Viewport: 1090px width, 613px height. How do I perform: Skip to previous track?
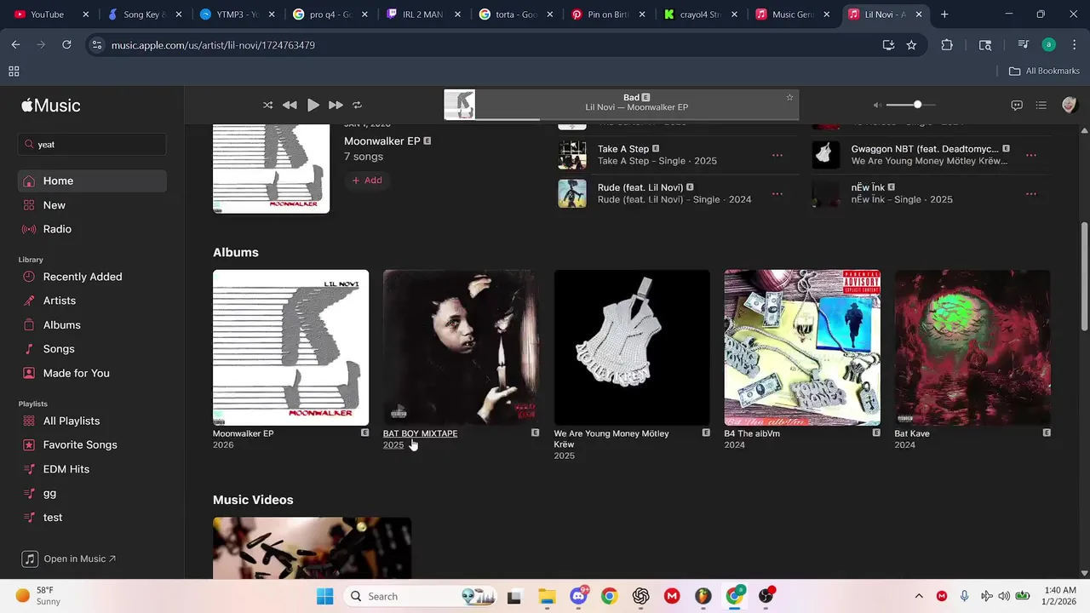point(290,105)
